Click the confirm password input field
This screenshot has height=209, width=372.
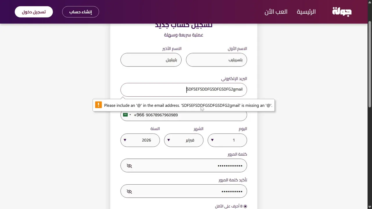coord(189,192)
